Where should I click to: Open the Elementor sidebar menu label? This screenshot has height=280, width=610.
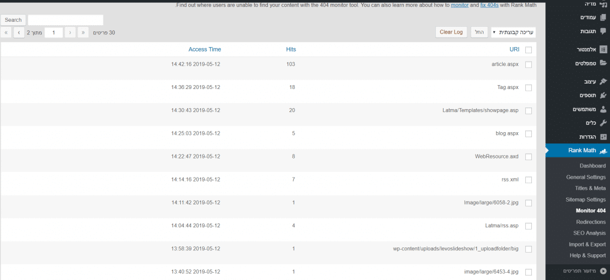tap(586, 50)
